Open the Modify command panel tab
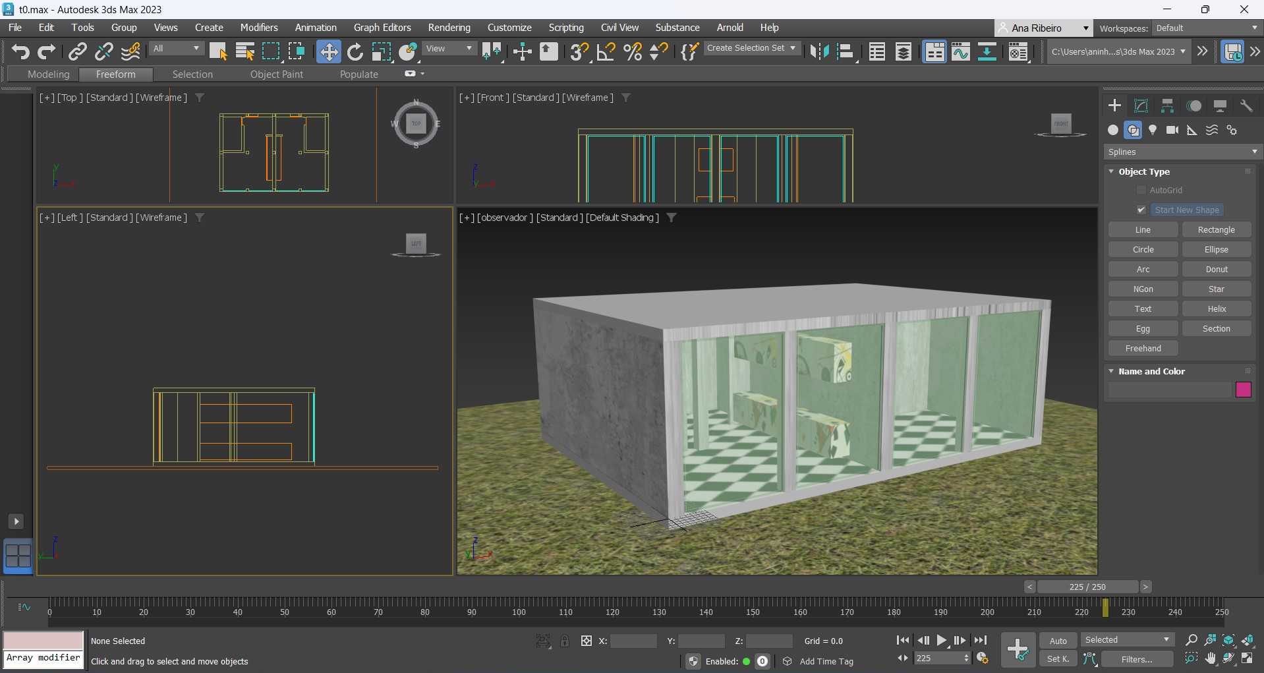The width and height of the screenshot is (1264, 673). pos(1141,106)
